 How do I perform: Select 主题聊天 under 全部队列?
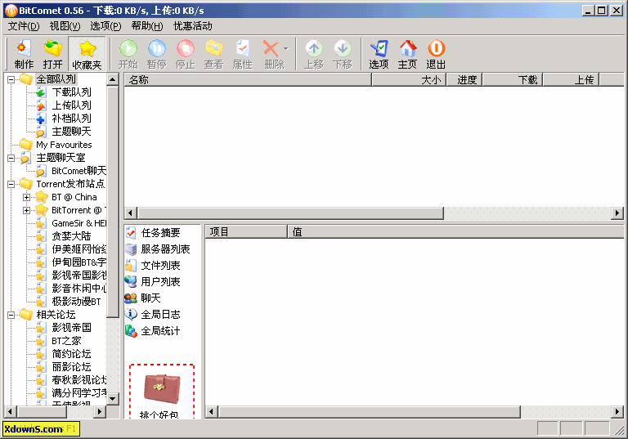[x=72, y=132]
